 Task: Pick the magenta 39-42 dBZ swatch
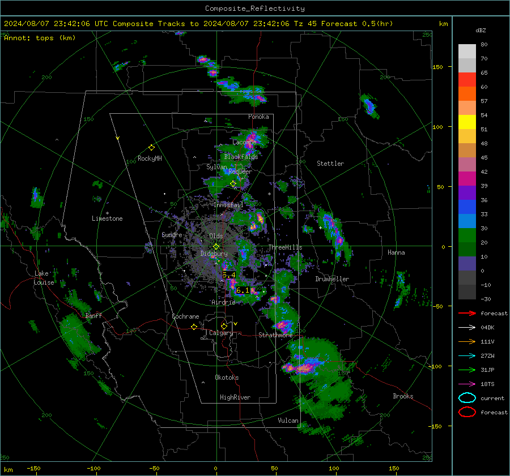(x=467, y=179)
